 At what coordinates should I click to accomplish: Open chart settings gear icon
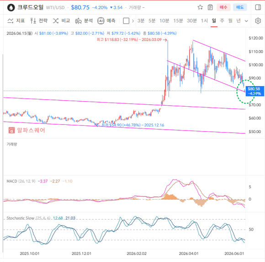tap(258, 21)
